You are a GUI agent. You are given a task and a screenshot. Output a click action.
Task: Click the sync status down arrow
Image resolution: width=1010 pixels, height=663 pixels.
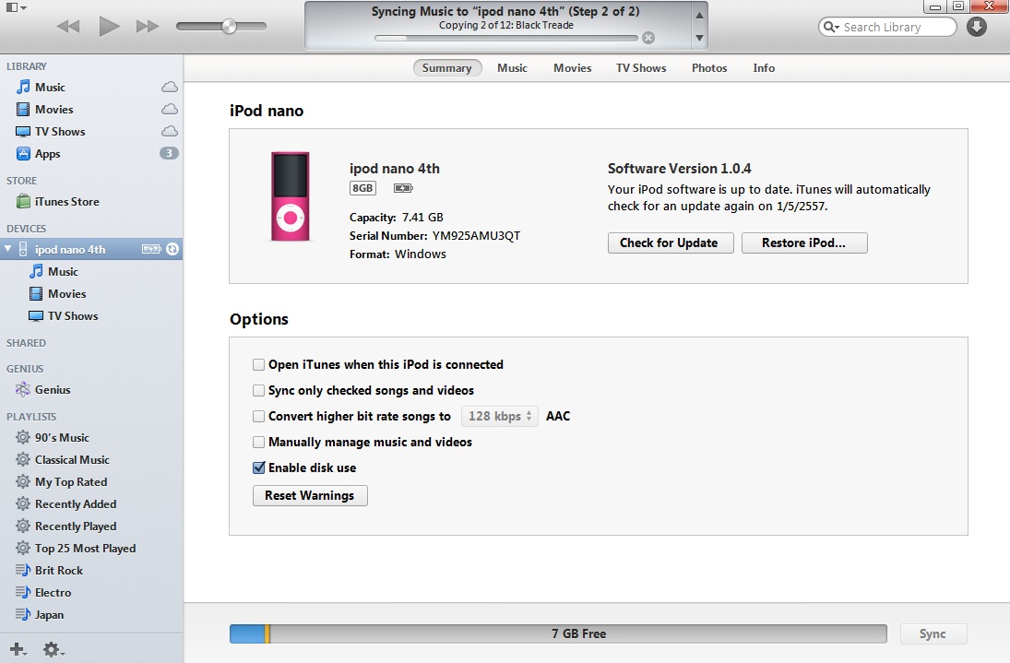tap(699, 38)
